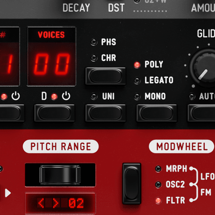The image size is (215, 215).
Task: Click the left arrow in Pitch Range display
Action: click(41, 203)
